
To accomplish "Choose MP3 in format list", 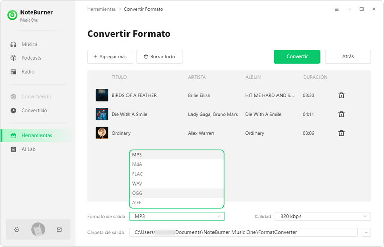I will pyautogui.click(x=177, y=155).
